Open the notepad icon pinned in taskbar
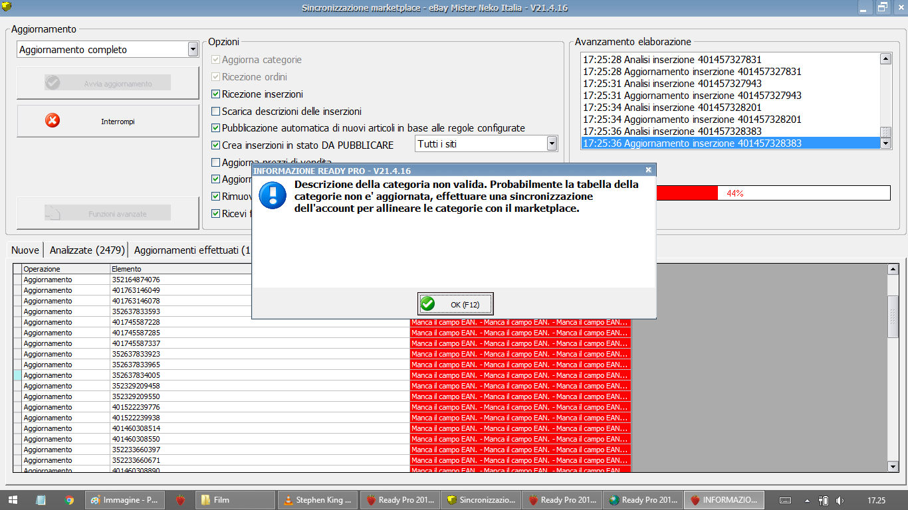This screenshot has height=510, width=908. tap(41, 500)
